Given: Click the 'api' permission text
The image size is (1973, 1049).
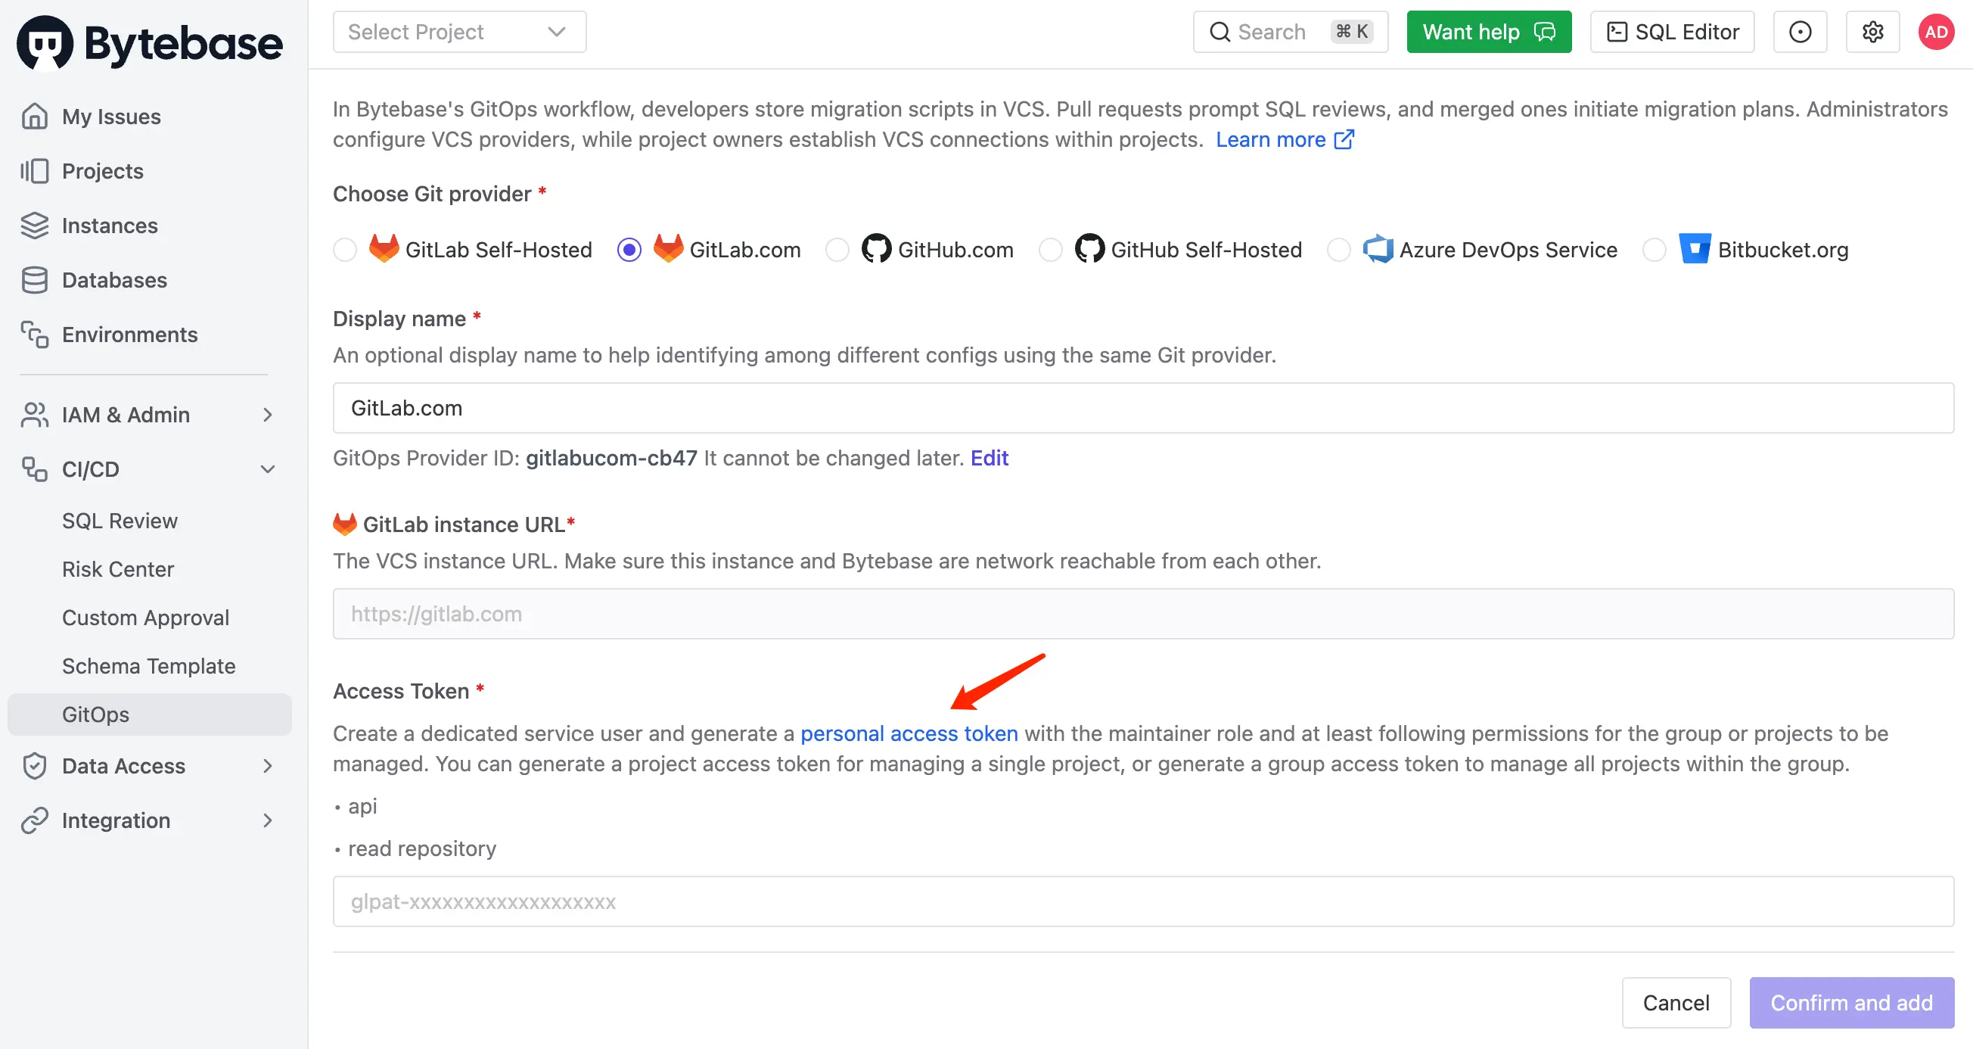Looking at the screenshot, I should tap(362, 806).
